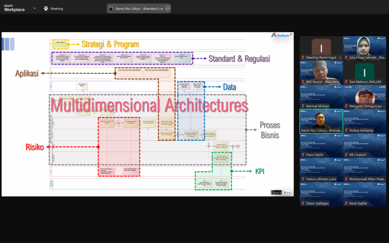Click the Multidimensional Architectures slide title
This screenshot has width=389, height=243.
click(150, 105)
